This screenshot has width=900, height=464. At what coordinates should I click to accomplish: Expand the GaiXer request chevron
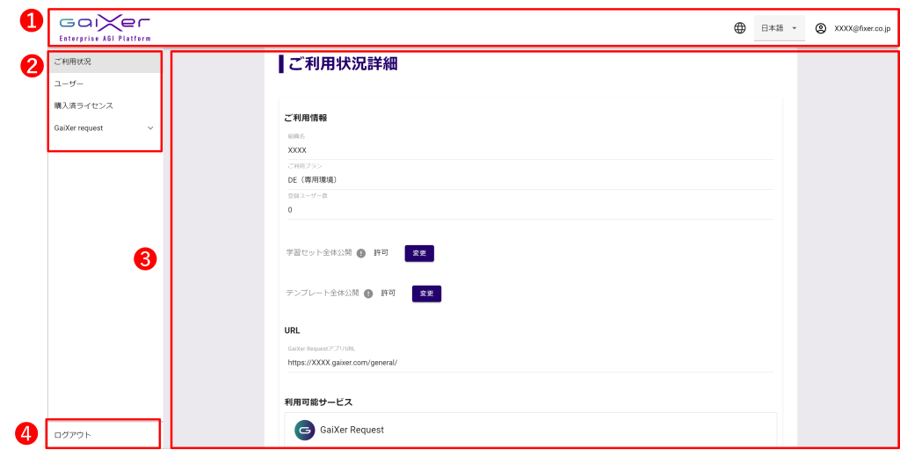click(150, 128)
